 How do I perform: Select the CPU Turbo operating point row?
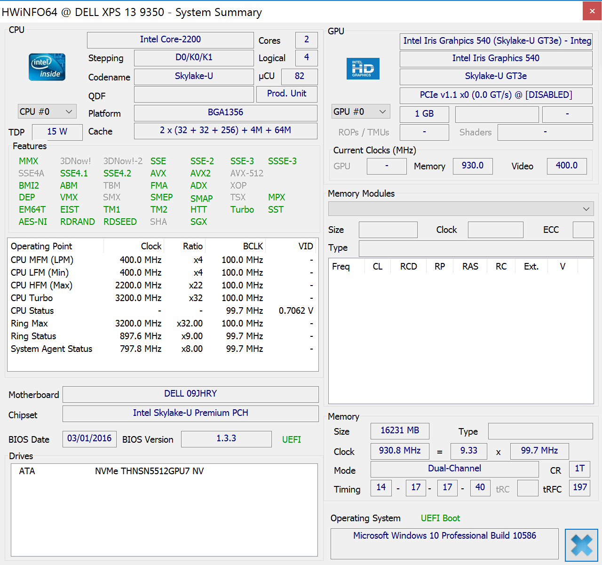(x=162, y=298)
